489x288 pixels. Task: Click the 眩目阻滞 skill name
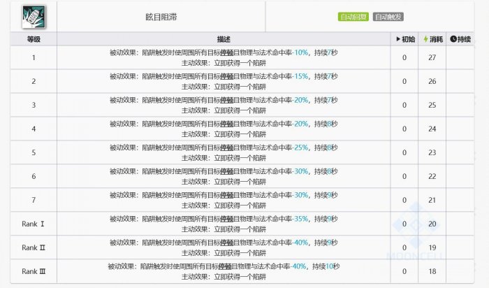[160, 16]
